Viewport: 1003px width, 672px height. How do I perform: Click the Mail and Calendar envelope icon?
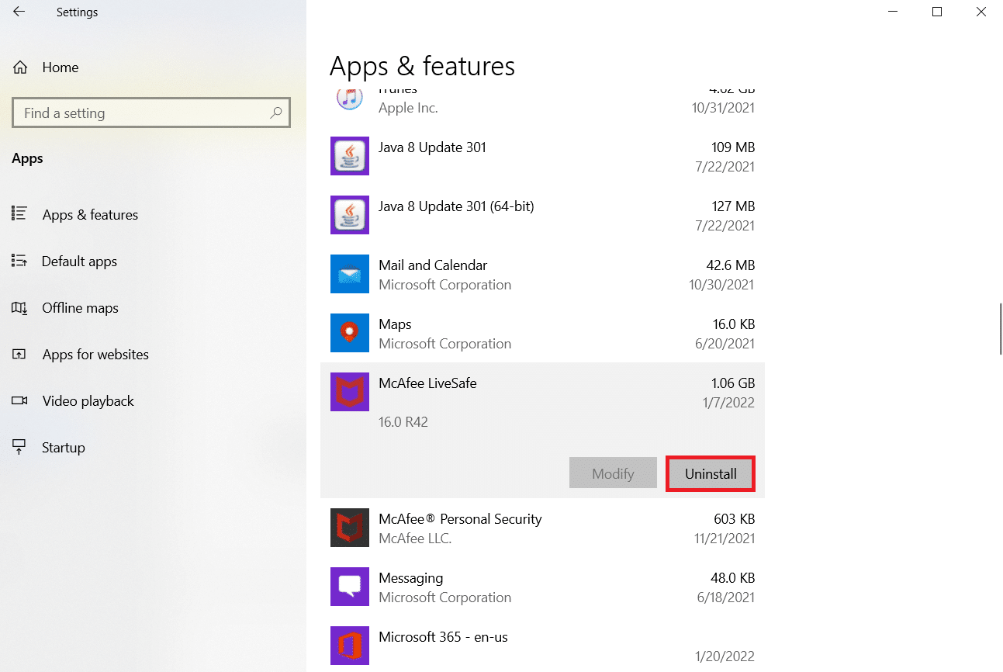(350, 274)
